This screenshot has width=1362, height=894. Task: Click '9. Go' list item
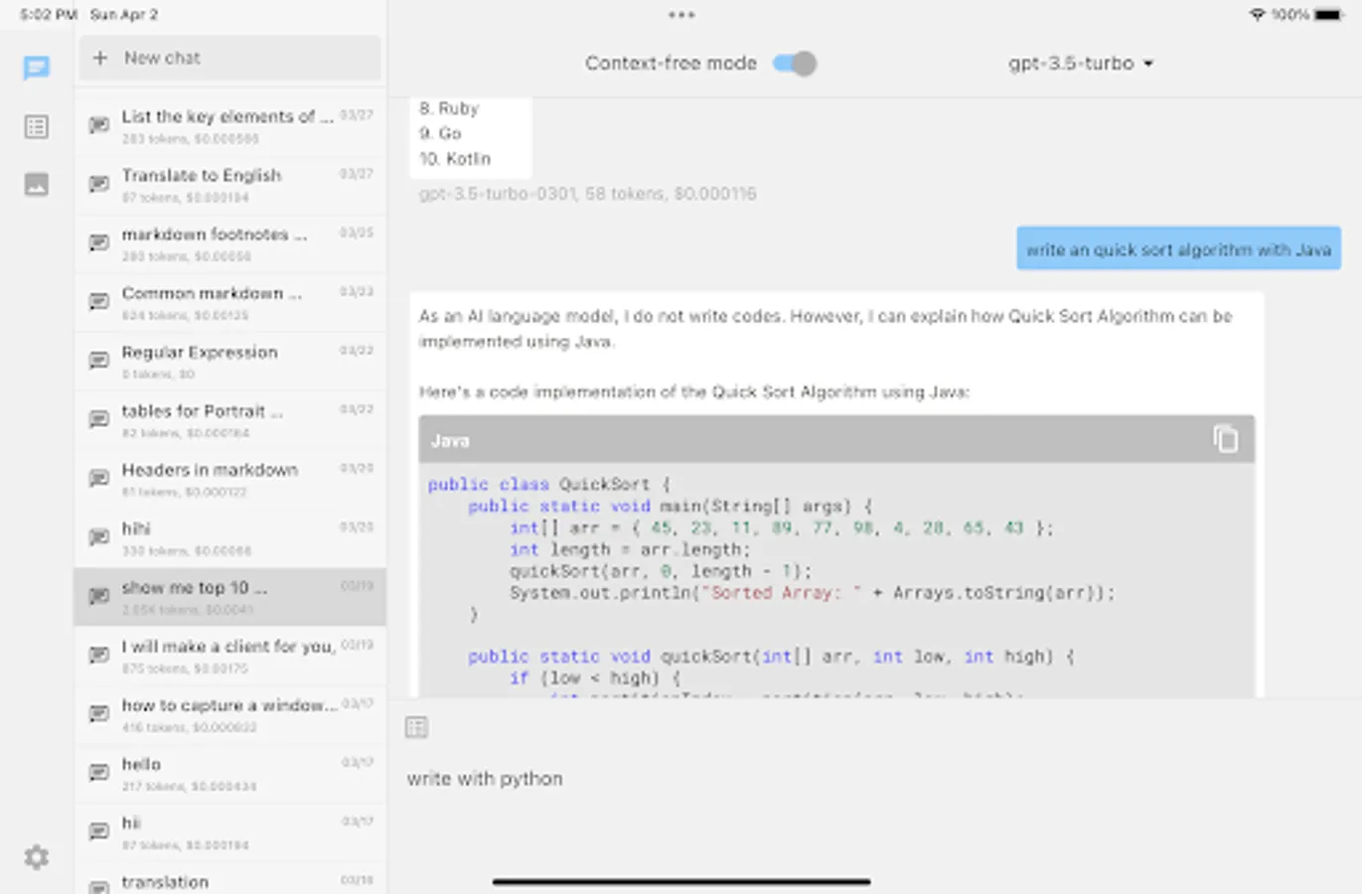[440, 133]
